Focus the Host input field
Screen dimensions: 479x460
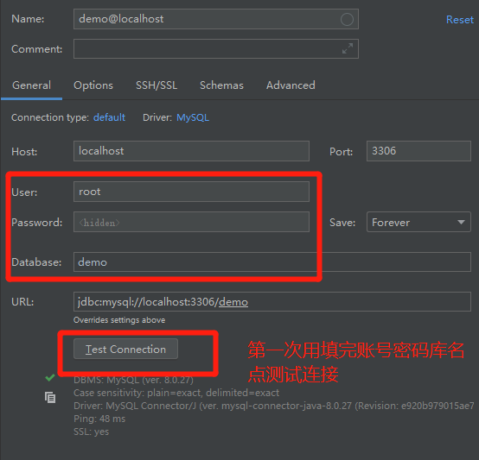(x=191, y=151)
